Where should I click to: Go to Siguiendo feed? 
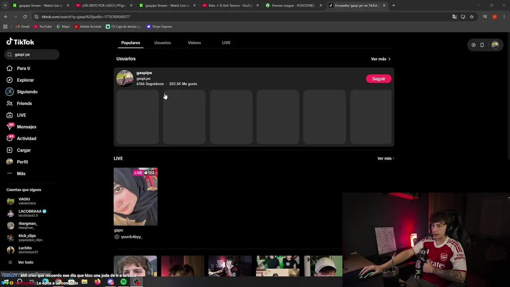coord(22,92)
